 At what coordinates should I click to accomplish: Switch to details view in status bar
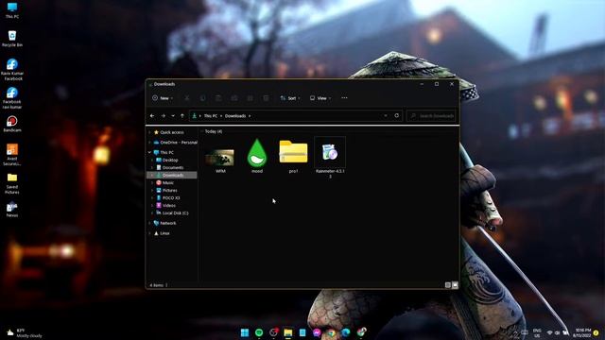pyautogui.click(x=447, y=285)
